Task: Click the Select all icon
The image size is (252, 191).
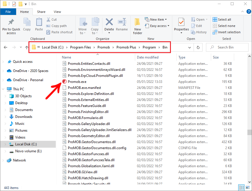Action: point(215,20)
